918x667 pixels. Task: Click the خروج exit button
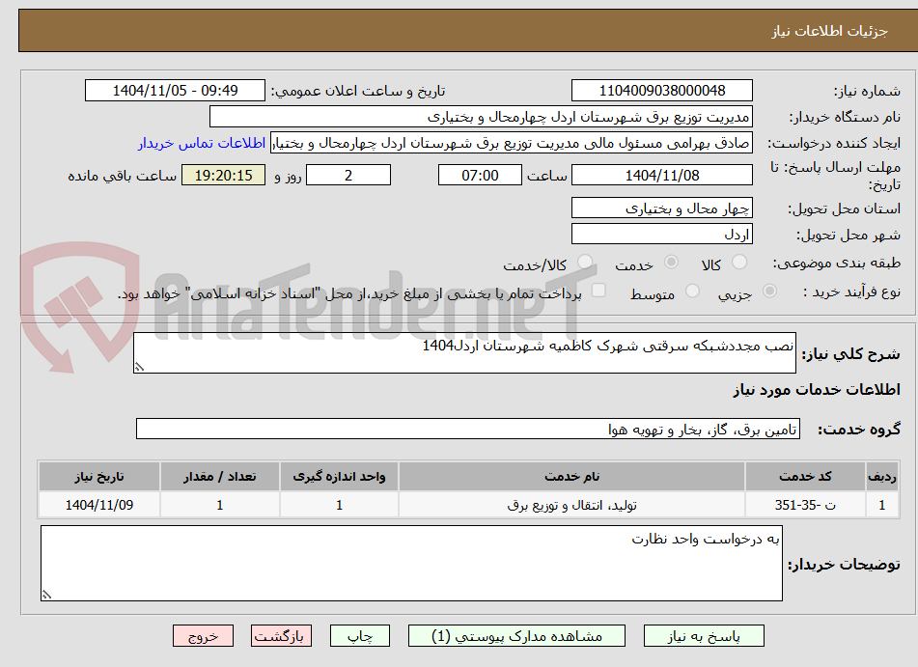click(x=203, y=636)
